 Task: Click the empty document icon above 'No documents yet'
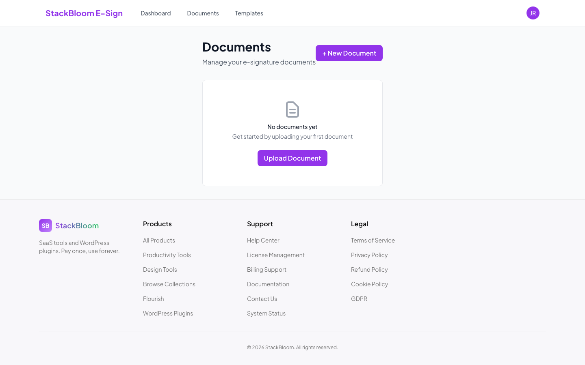point(292,109)
